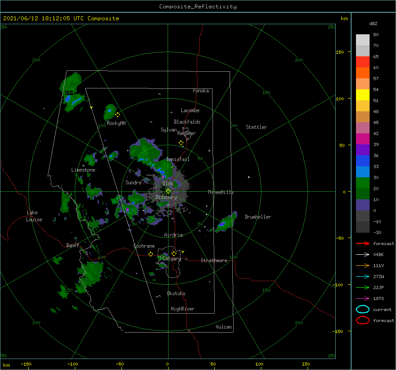
Task: Click the green 22JP arrow icon
Action: (x=363, y=287)
